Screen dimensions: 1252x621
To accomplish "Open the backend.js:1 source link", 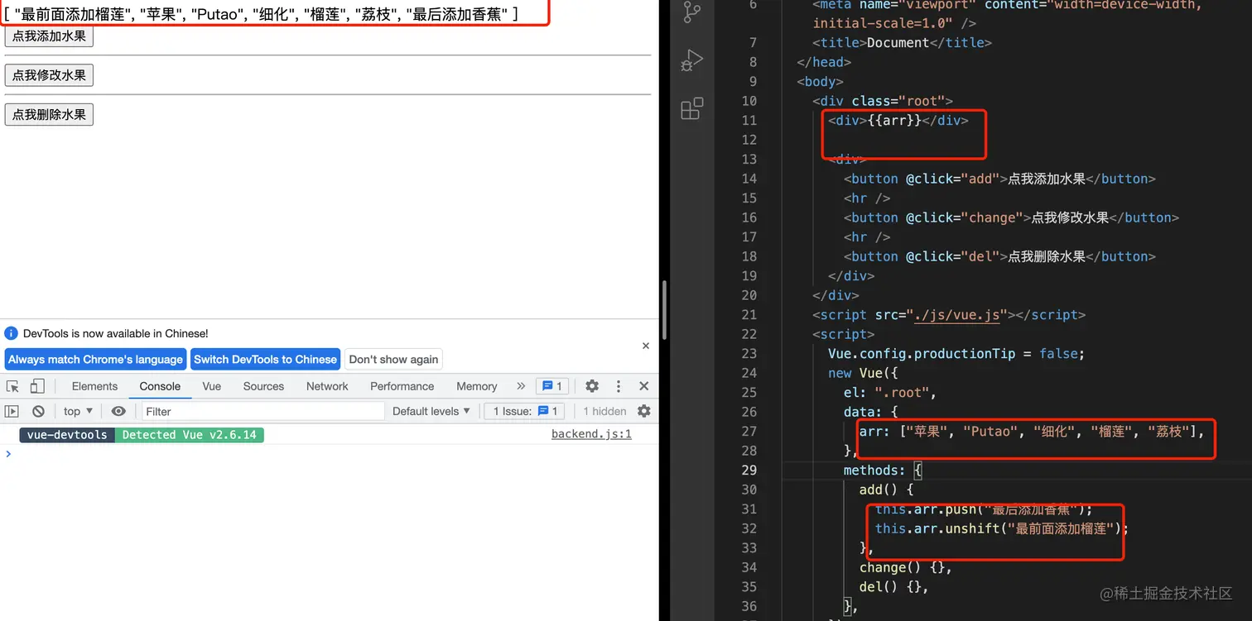I will point(591,434).
